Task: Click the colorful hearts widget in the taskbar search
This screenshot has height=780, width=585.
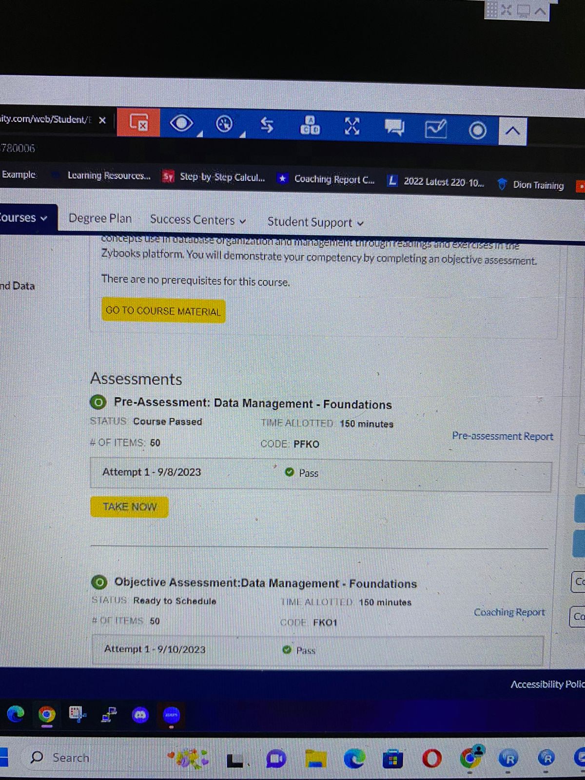Action: tap(189, 759)
